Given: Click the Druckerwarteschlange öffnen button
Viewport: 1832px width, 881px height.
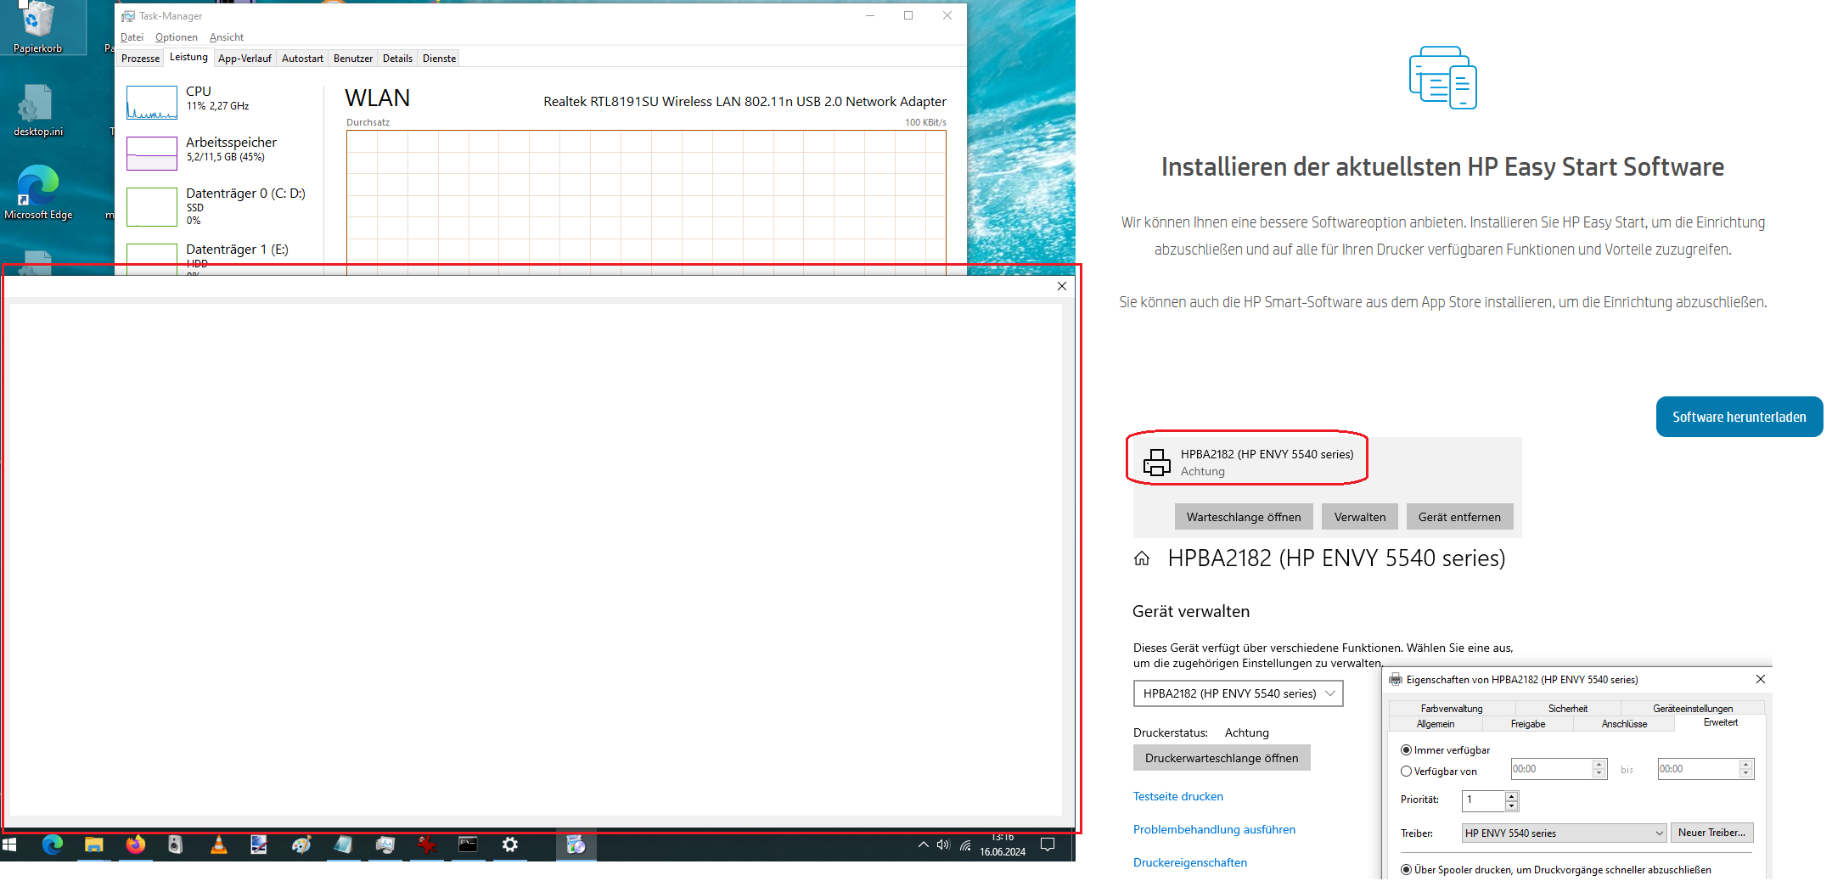Looking at the screenshot, I should (x=1222, y=758).
